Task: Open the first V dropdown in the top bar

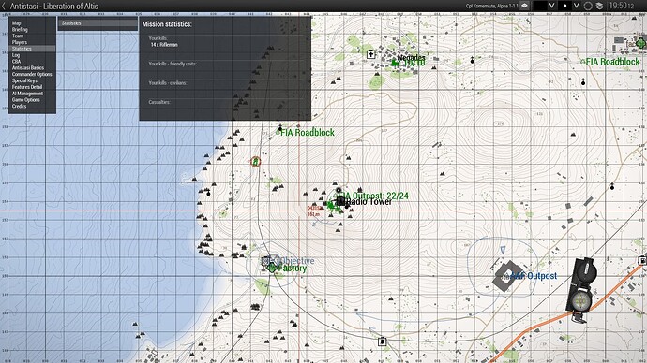Action: pyautogui.click(x=551, y=6)
